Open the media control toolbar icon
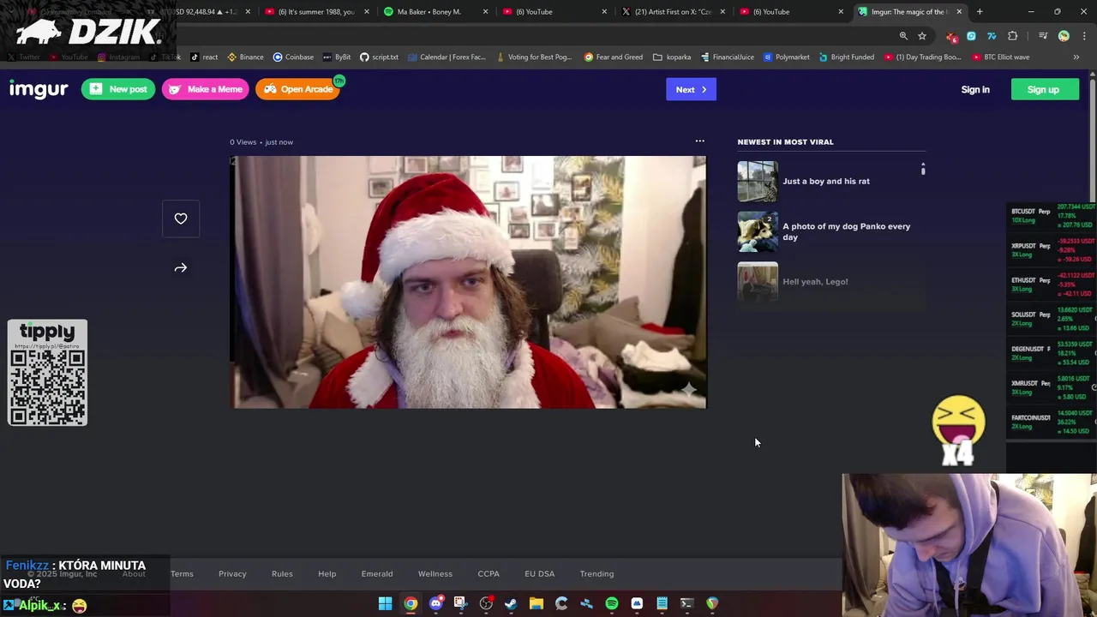This screenshot has width=1097, height=617. 1043,36
